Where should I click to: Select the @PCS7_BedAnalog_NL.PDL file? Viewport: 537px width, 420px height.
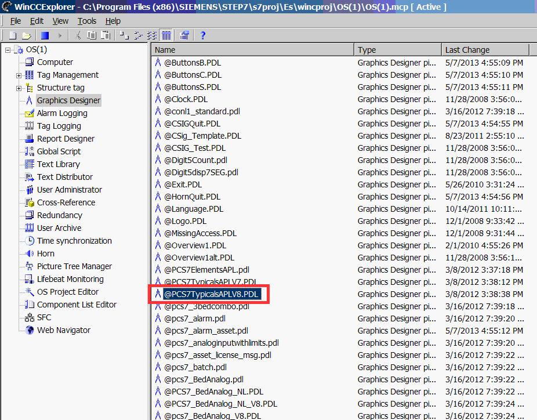click(214, 392)
